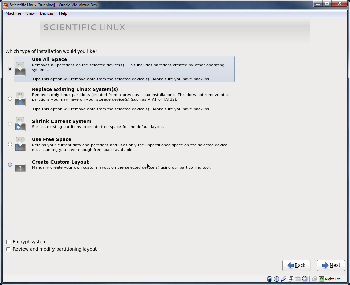Click the VirtualBox icon in the title bar
Screen dimensions: 350x285
pos(5,5)
